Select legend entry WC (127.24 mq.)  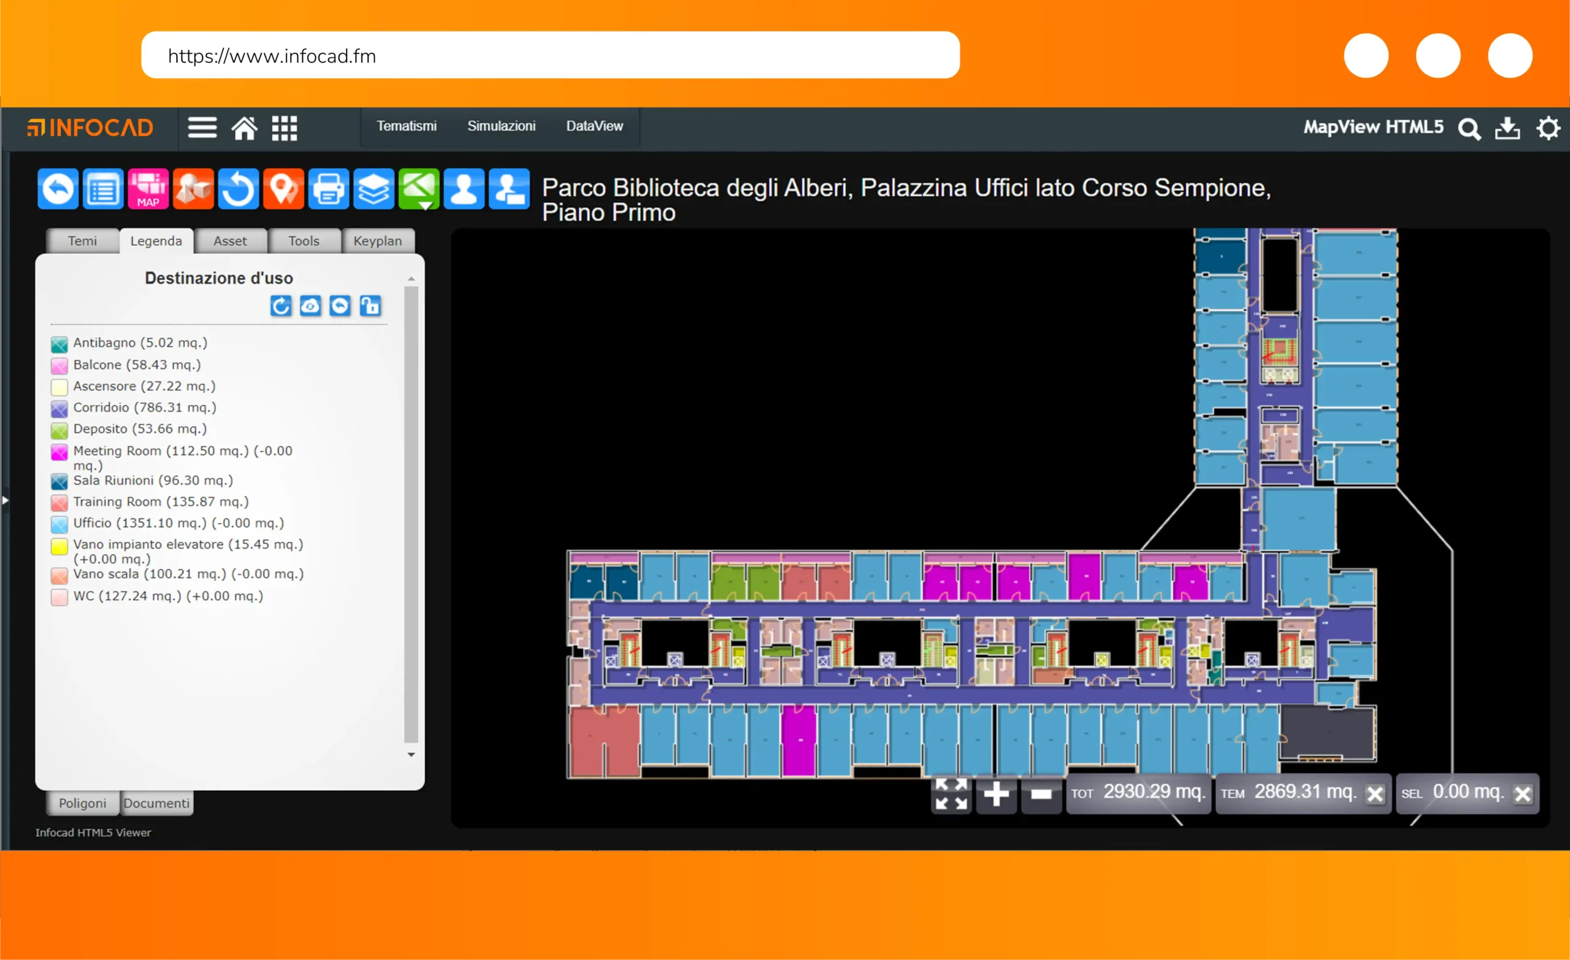[168, 597]
